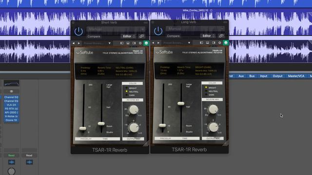Open the green Read automation mode dropdown
This screenshot has width=312, height=175.
12,156
